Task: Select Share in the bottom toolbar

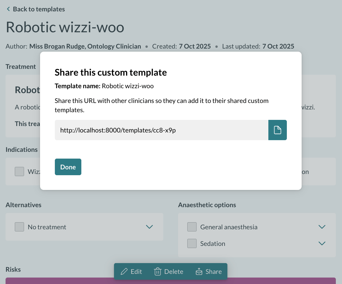Action: (x=213, y=271)
